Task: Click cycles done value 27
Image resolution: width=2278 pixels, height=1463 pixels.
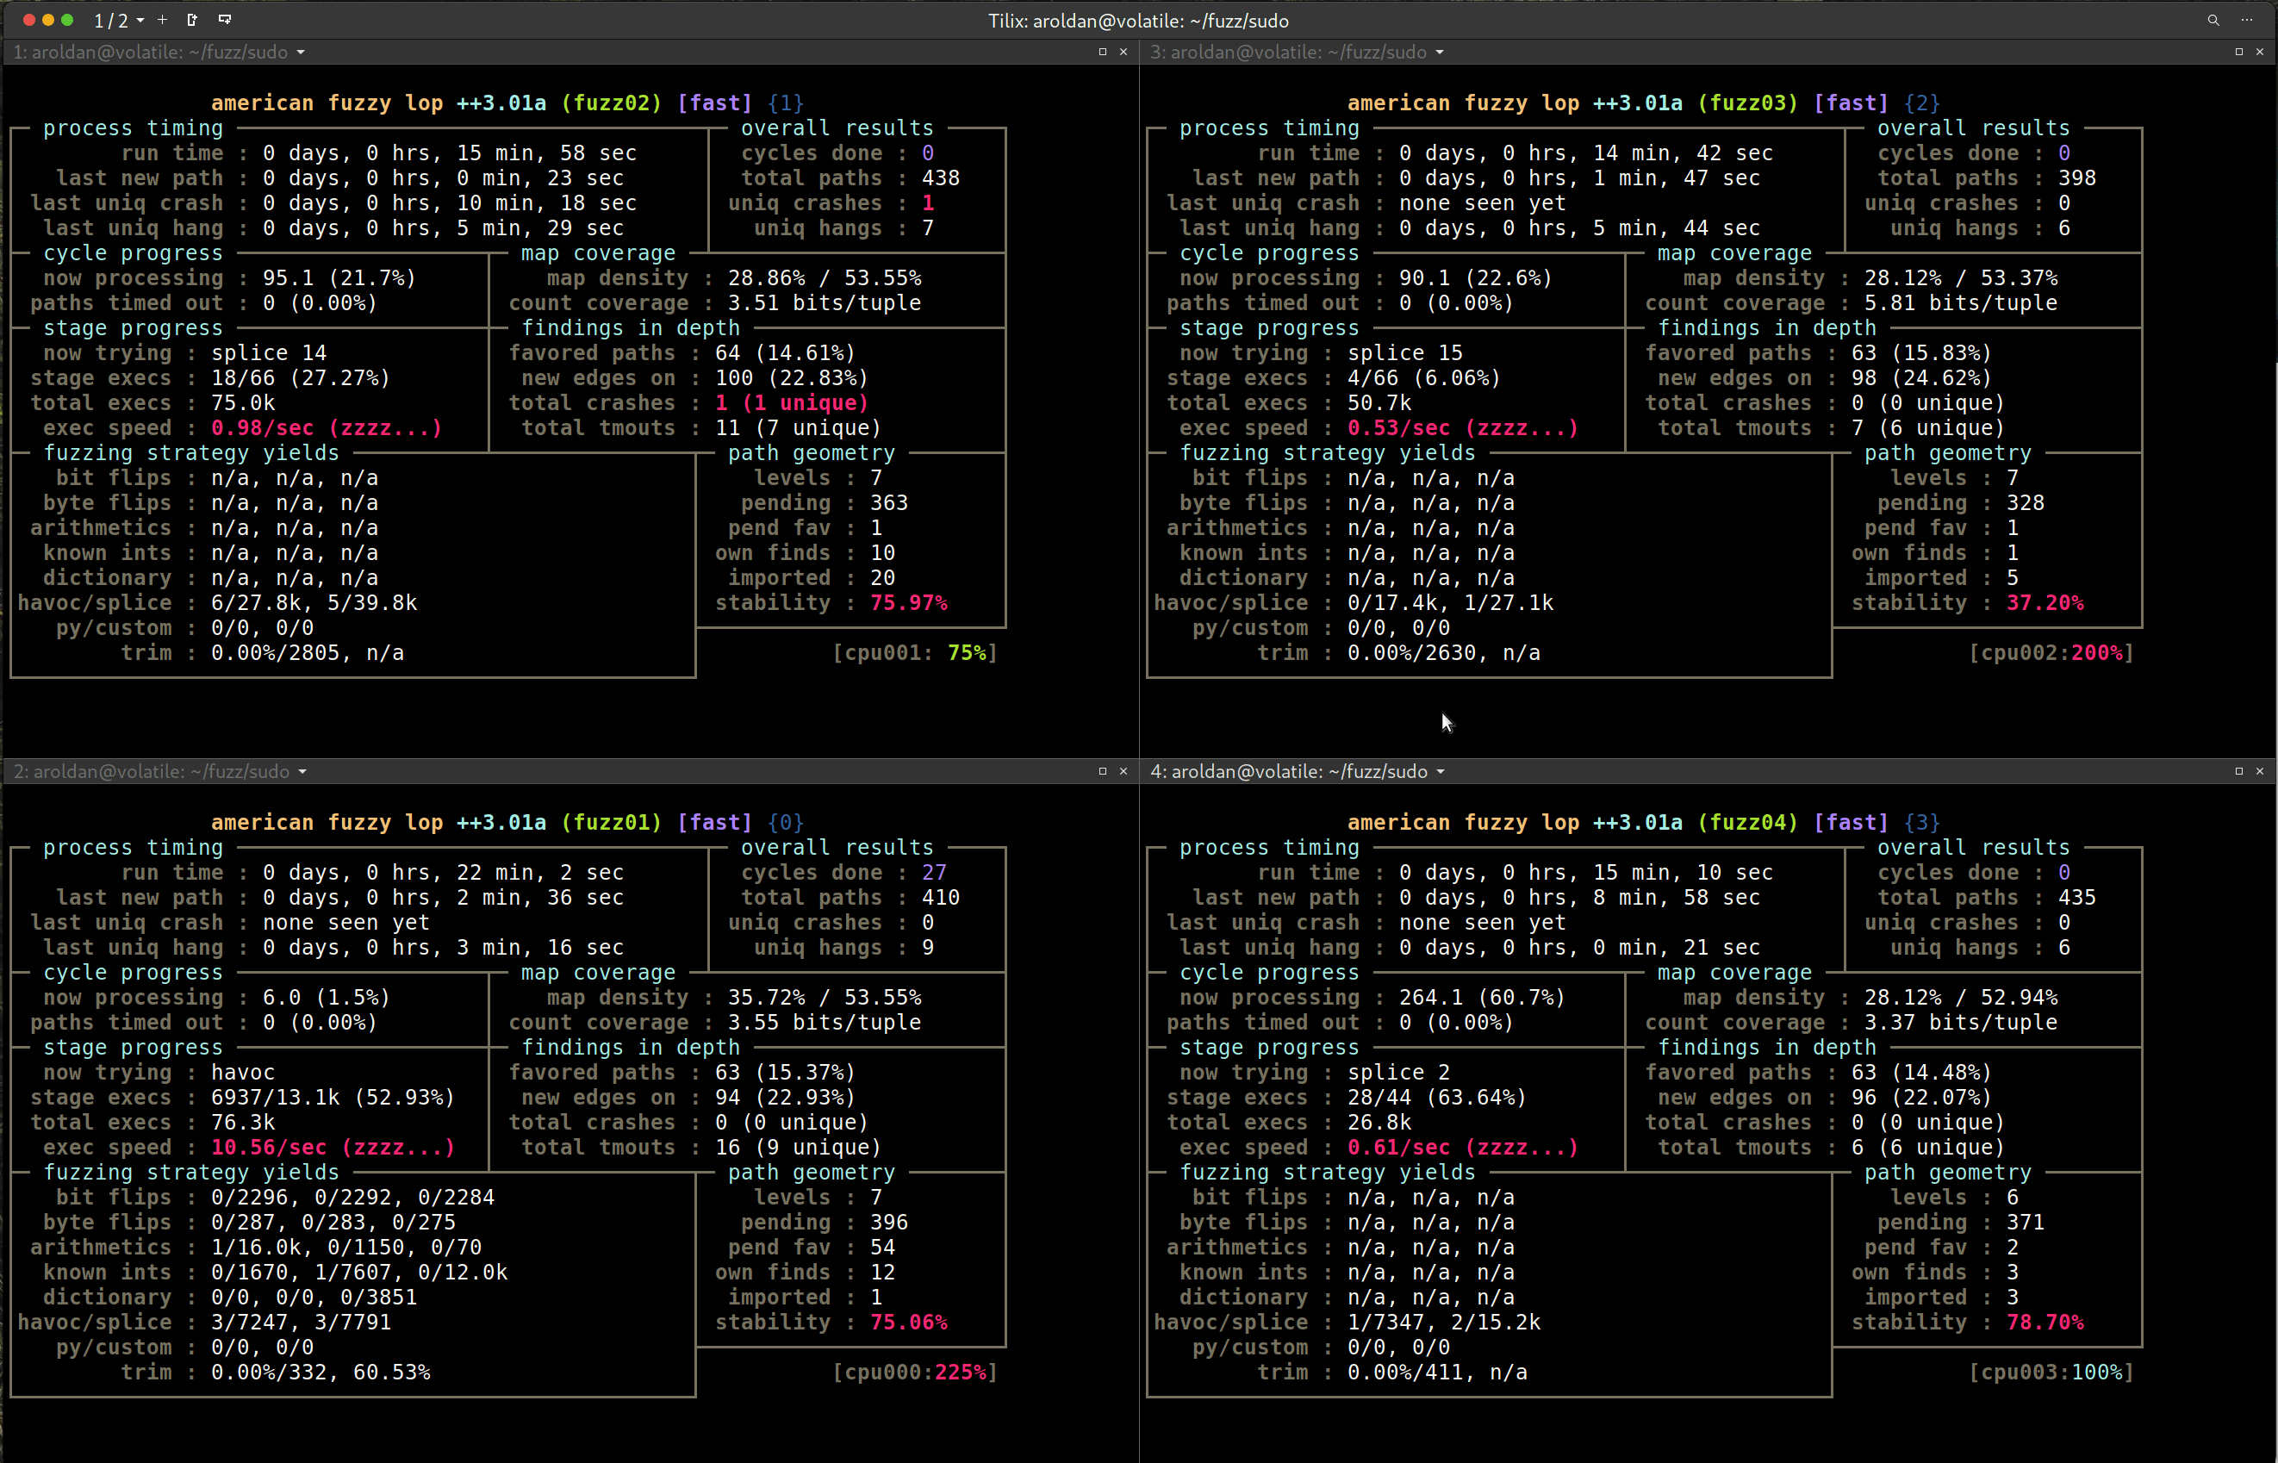Action: click(934, 872)
